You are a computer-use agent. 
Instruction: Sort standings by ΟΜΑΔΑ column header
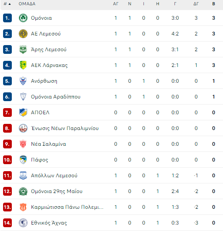pyautogui.click(x=27, y=4)
